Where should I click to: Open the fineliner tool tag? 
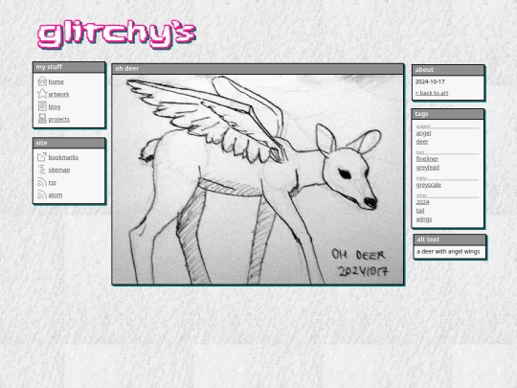click(x=427, y=159)
